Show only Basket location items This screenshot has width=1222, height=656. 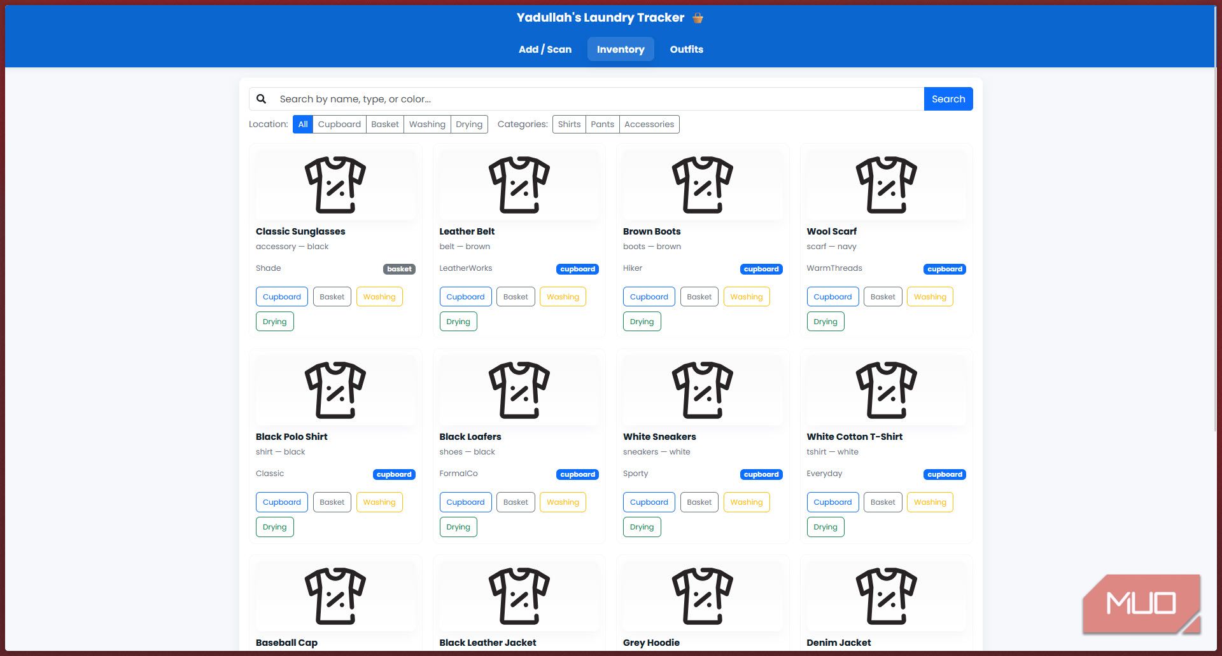coord(385,124)
